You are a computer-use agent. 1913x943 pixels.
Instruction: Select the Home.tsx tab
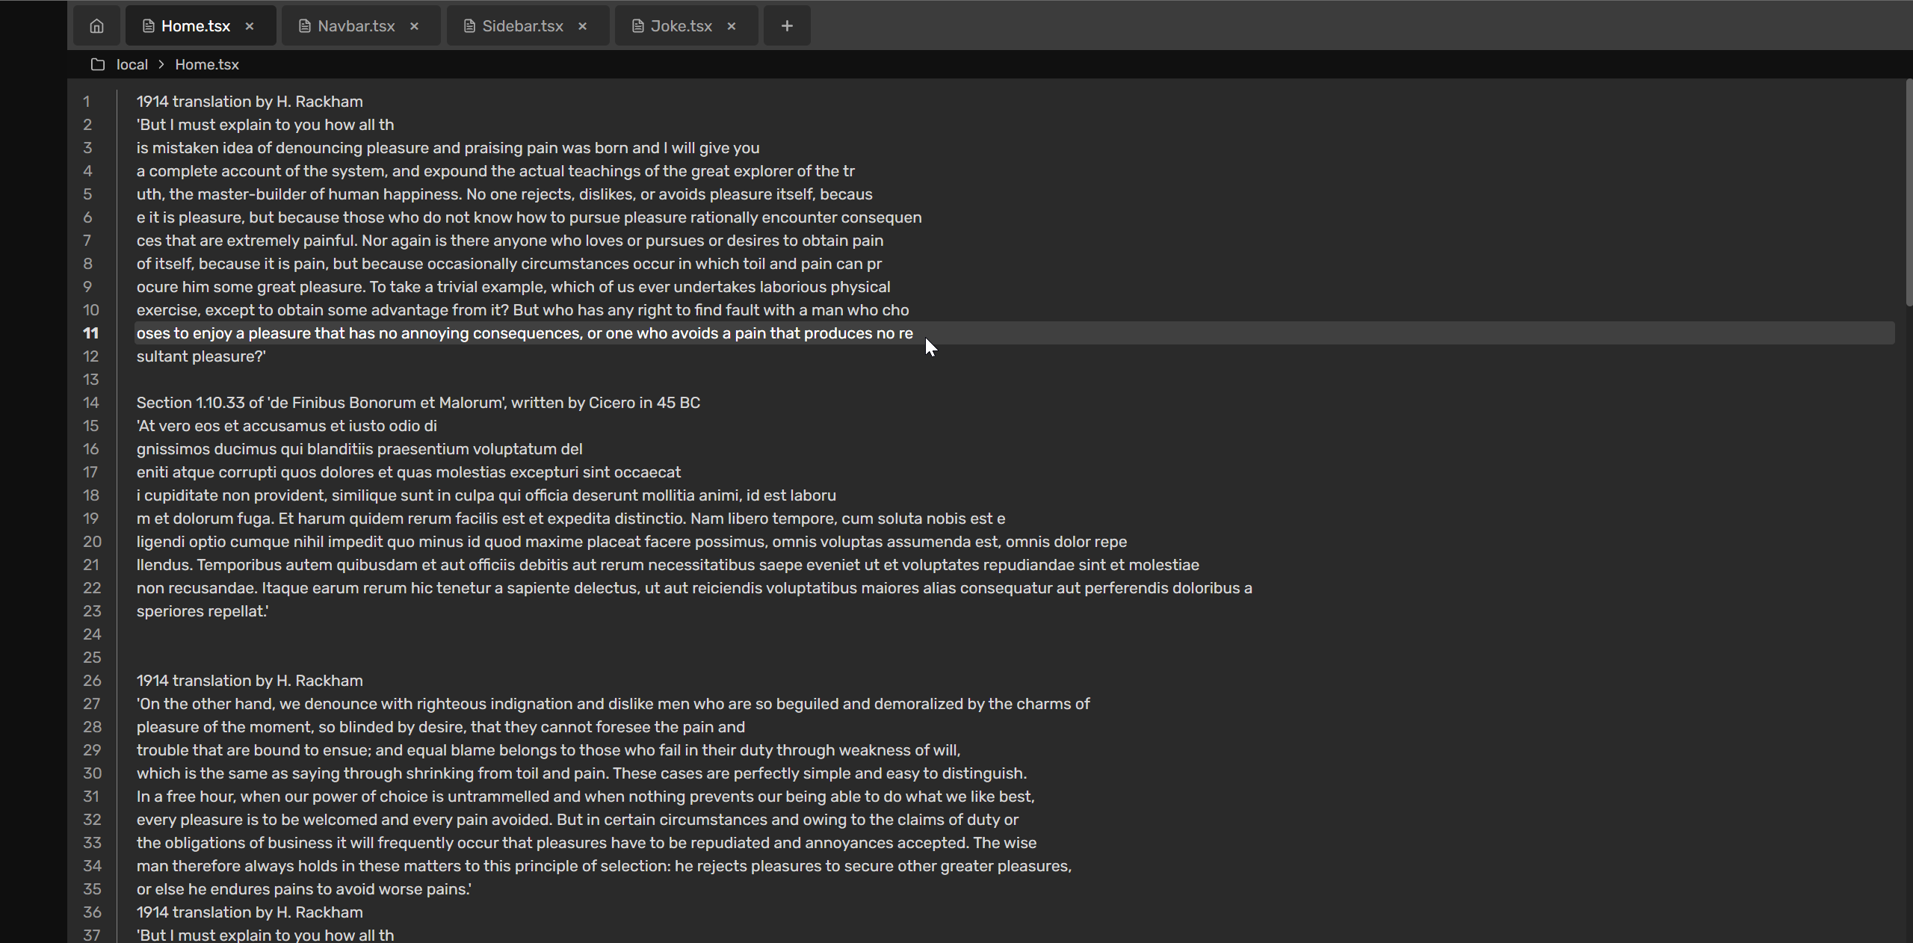point(195,26)
